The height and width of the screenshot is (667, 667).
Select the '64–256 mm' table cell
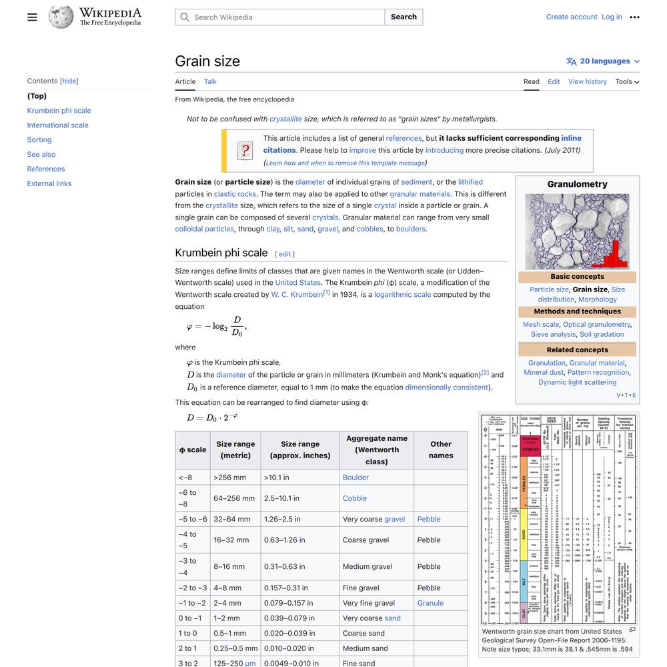coord(235,498)
